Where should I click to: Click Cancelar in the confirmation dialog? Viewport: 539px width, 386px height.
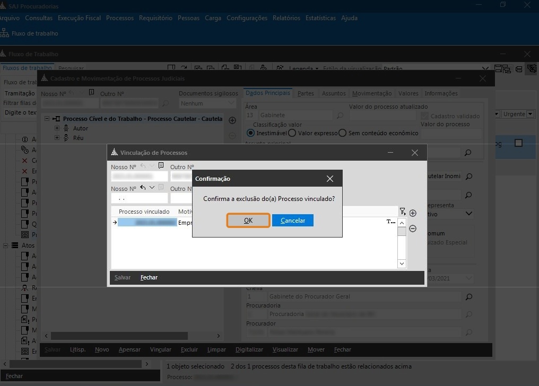click(293, 221)
